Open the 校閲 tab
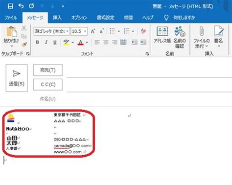 [x=128, y=18]
